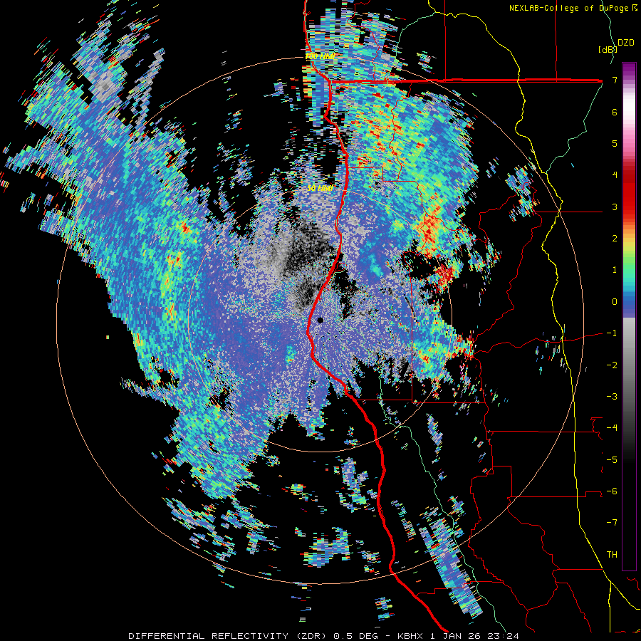Image resolution: width=641 pixels, height=641 pixels.
Task: Click the 100 NM range ring label
Action: 320,56
